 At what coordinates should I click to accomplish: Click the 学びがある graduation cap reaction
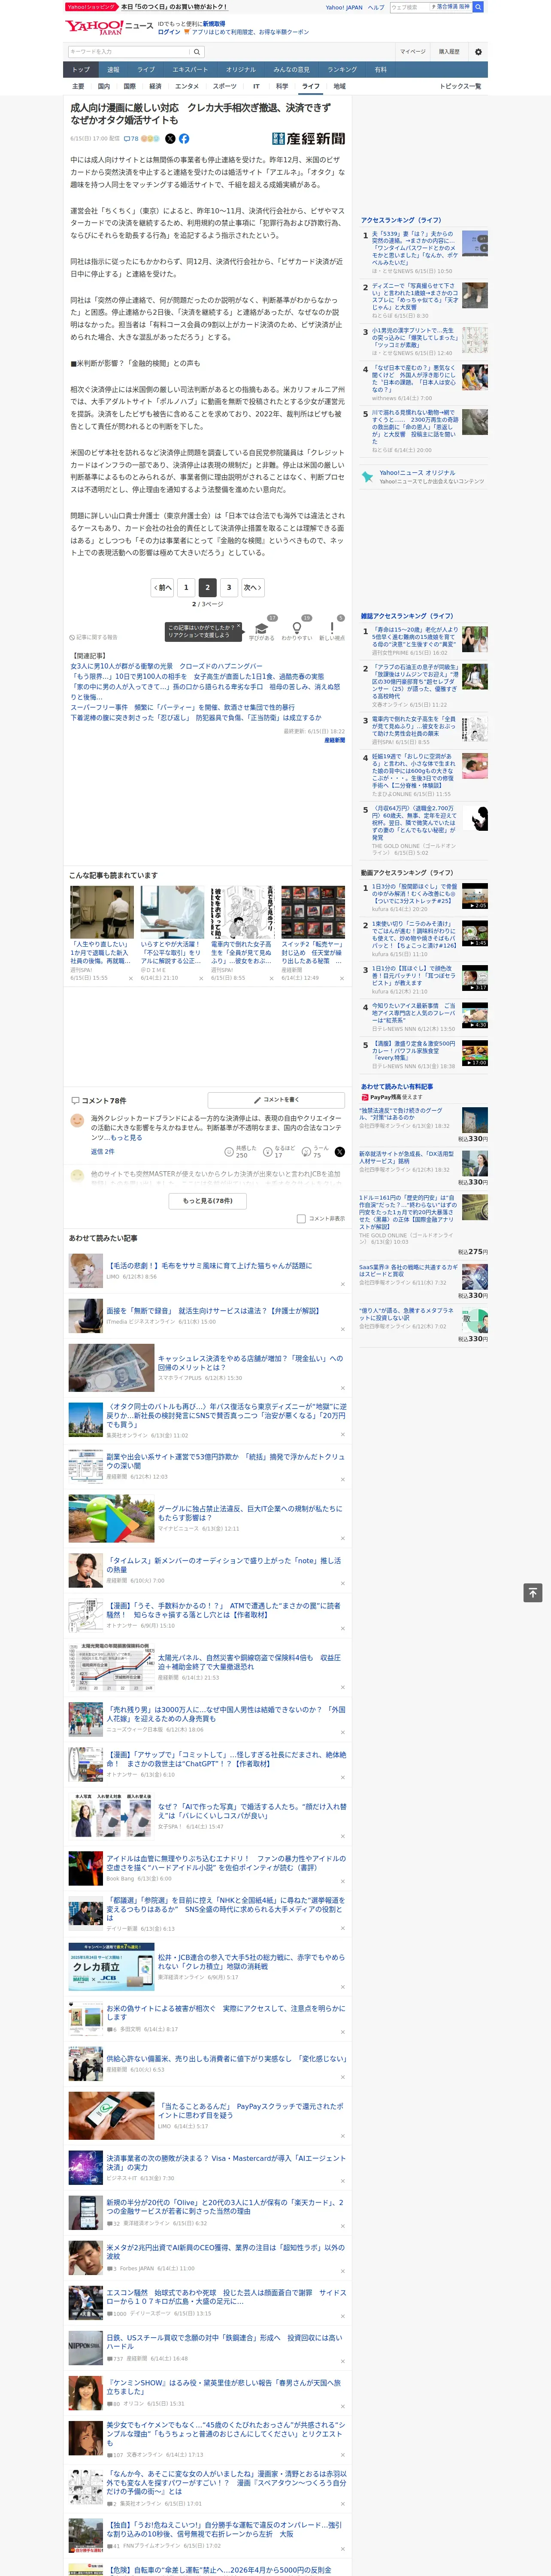coord(262,629)
